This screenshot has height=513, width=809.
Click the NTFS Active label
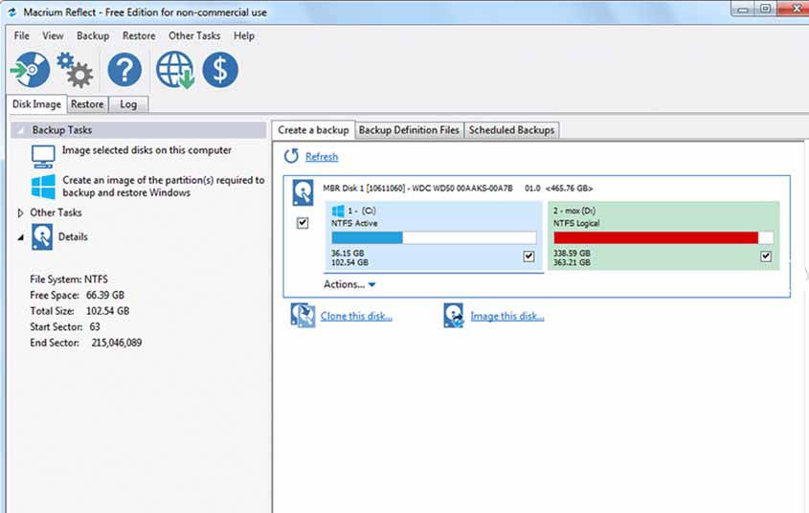(x=354, y=223)
